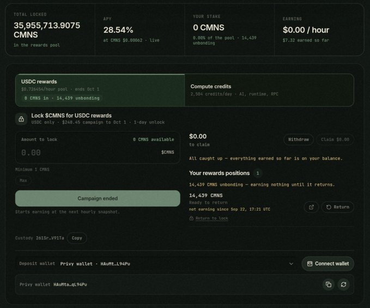Image resolution: width=370 pixels, height=308 pixels.
Task: Click the Return button for unbonding position
Action: coord(338,207)
